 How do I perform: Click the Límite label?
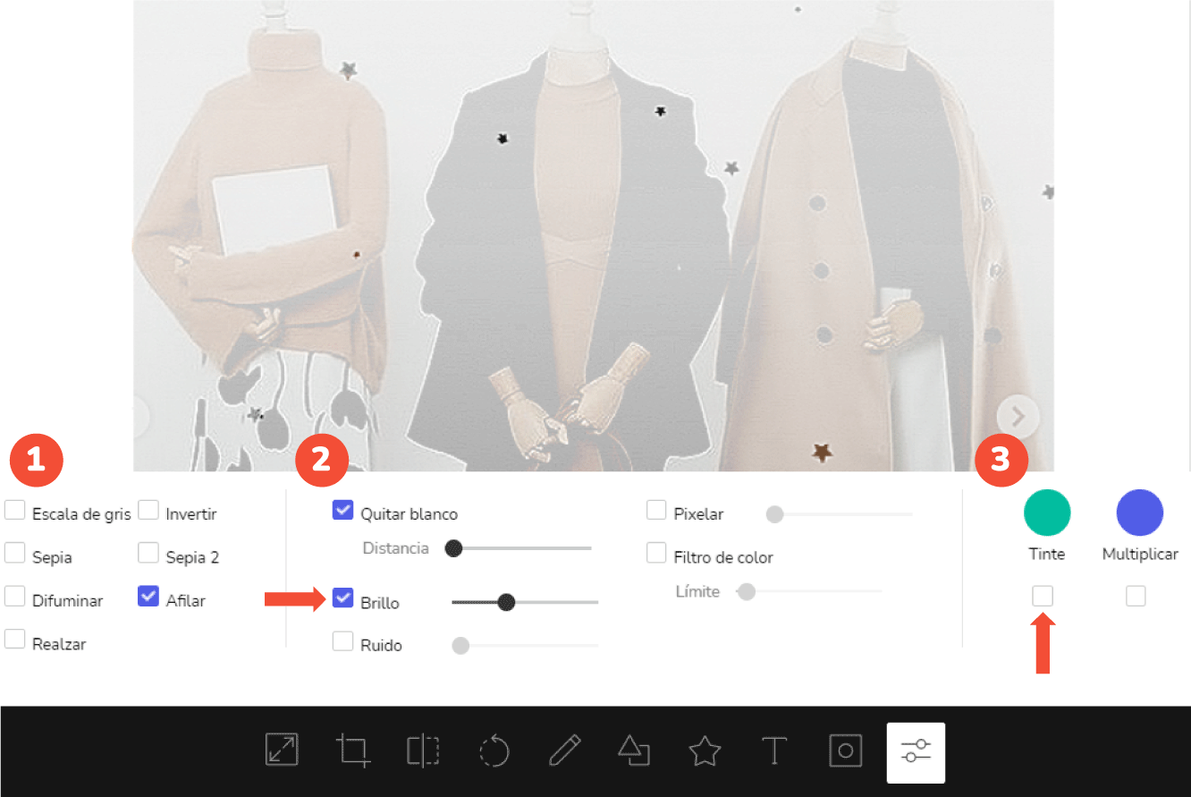click(x=697, y=591)
